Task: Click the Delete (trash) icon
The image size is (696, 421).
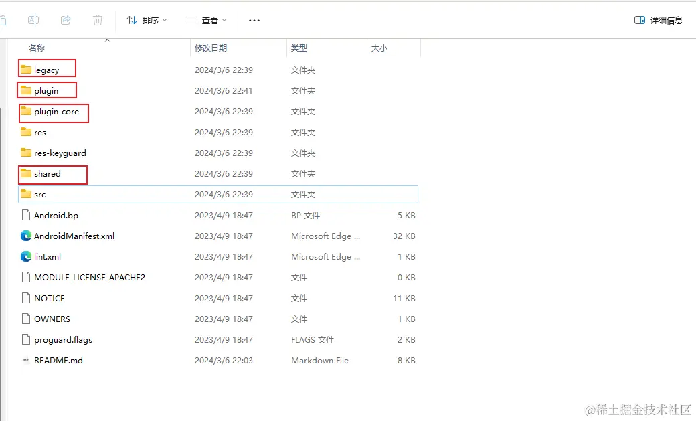Action: 98,20
